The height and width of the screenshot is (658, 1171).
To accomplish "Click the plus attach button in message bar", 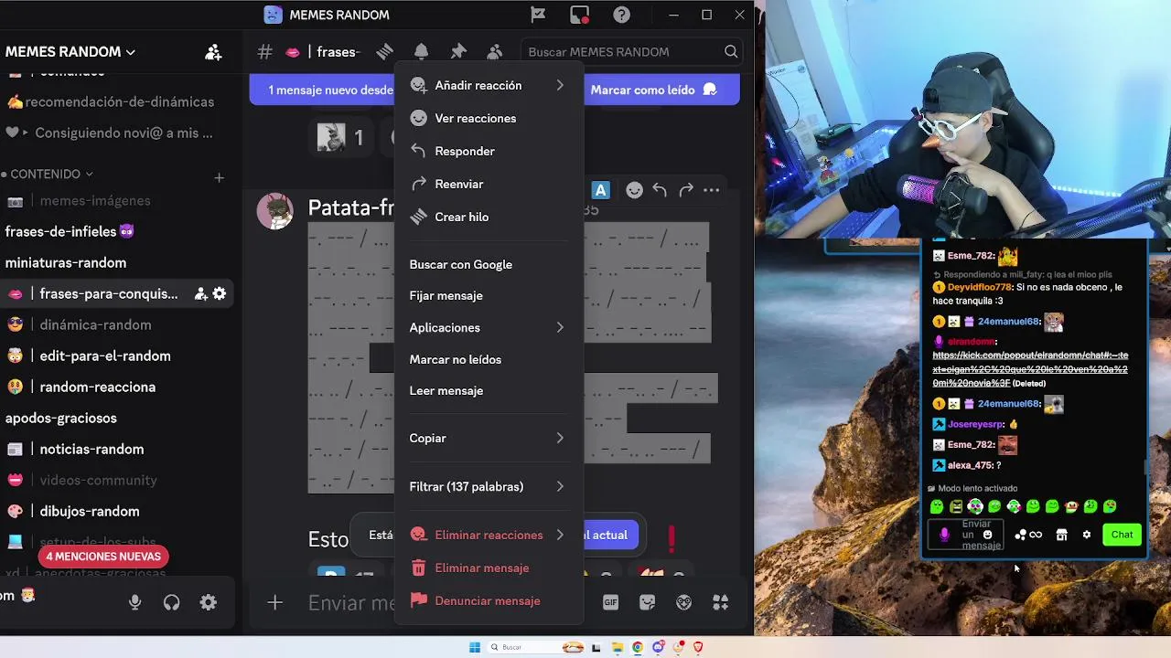I will click(274, 602).
